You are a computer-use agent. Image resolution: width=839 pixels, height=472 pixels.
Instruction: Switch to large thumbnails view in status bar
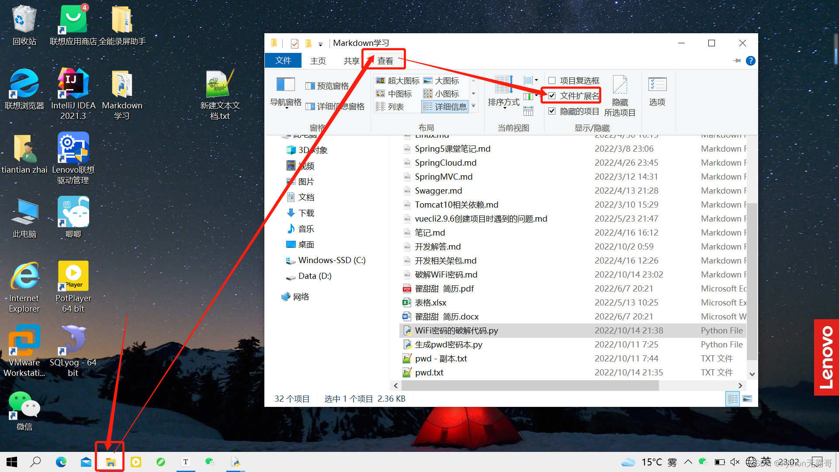747,399
